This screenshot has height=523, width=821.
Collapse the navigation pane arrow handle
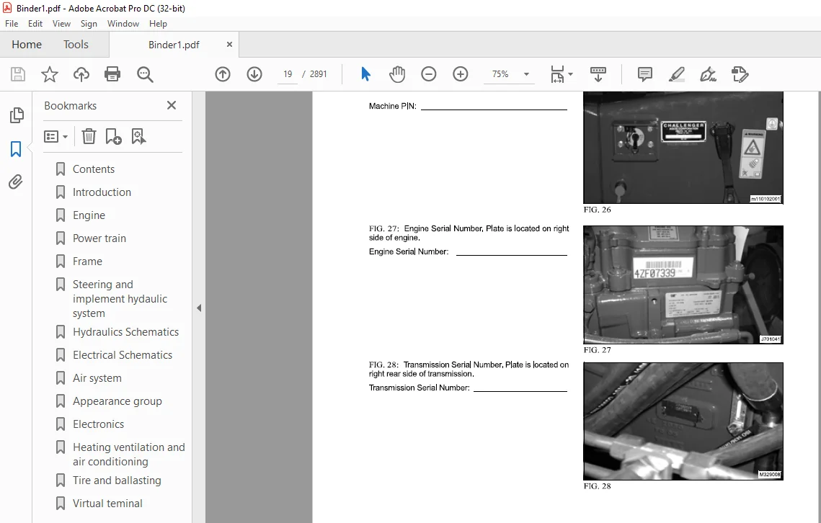pyautogui.click(x=199, y=308)
